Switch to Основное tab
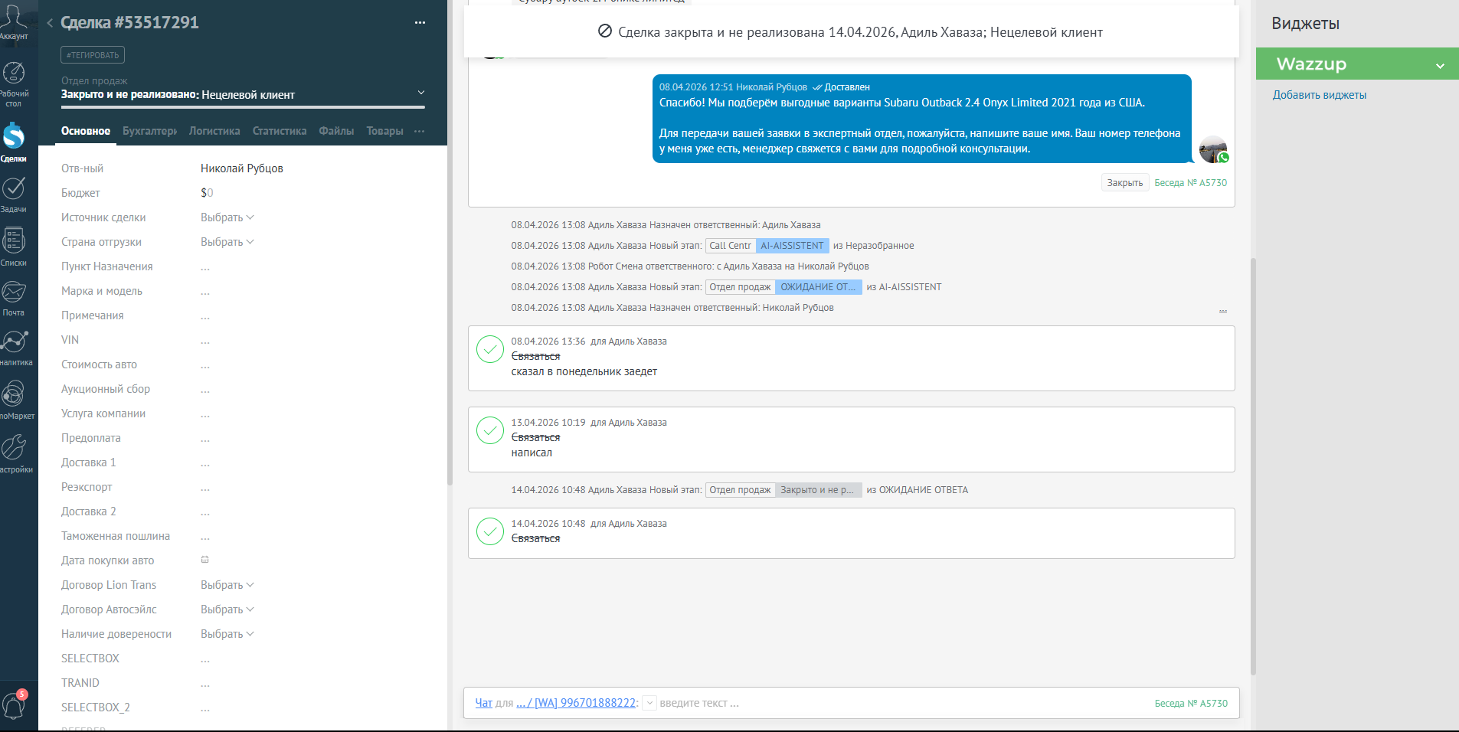 [x=86, y=131]
